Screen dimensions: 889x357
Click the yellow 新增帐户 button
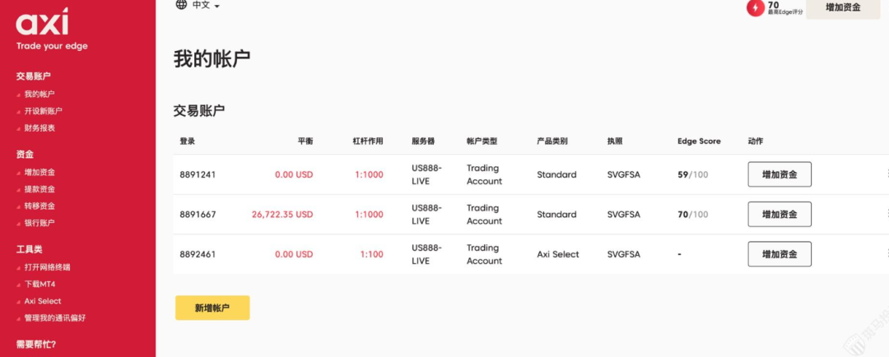[x=212, y=308]
